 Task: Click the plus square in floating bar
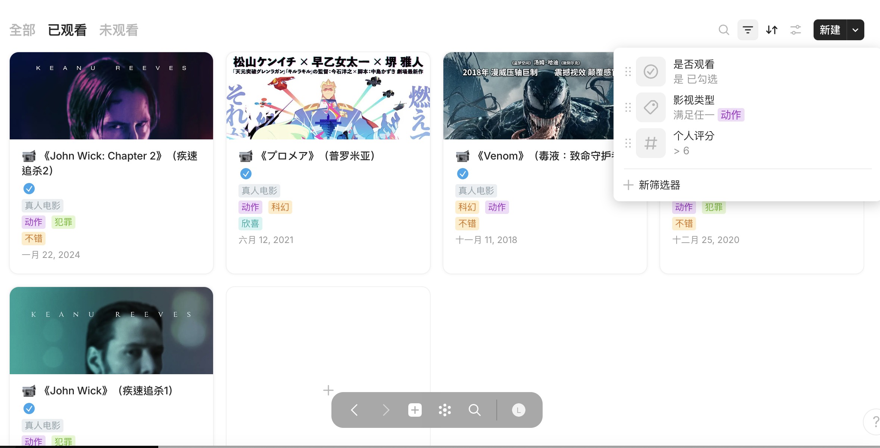click(415, 410)
